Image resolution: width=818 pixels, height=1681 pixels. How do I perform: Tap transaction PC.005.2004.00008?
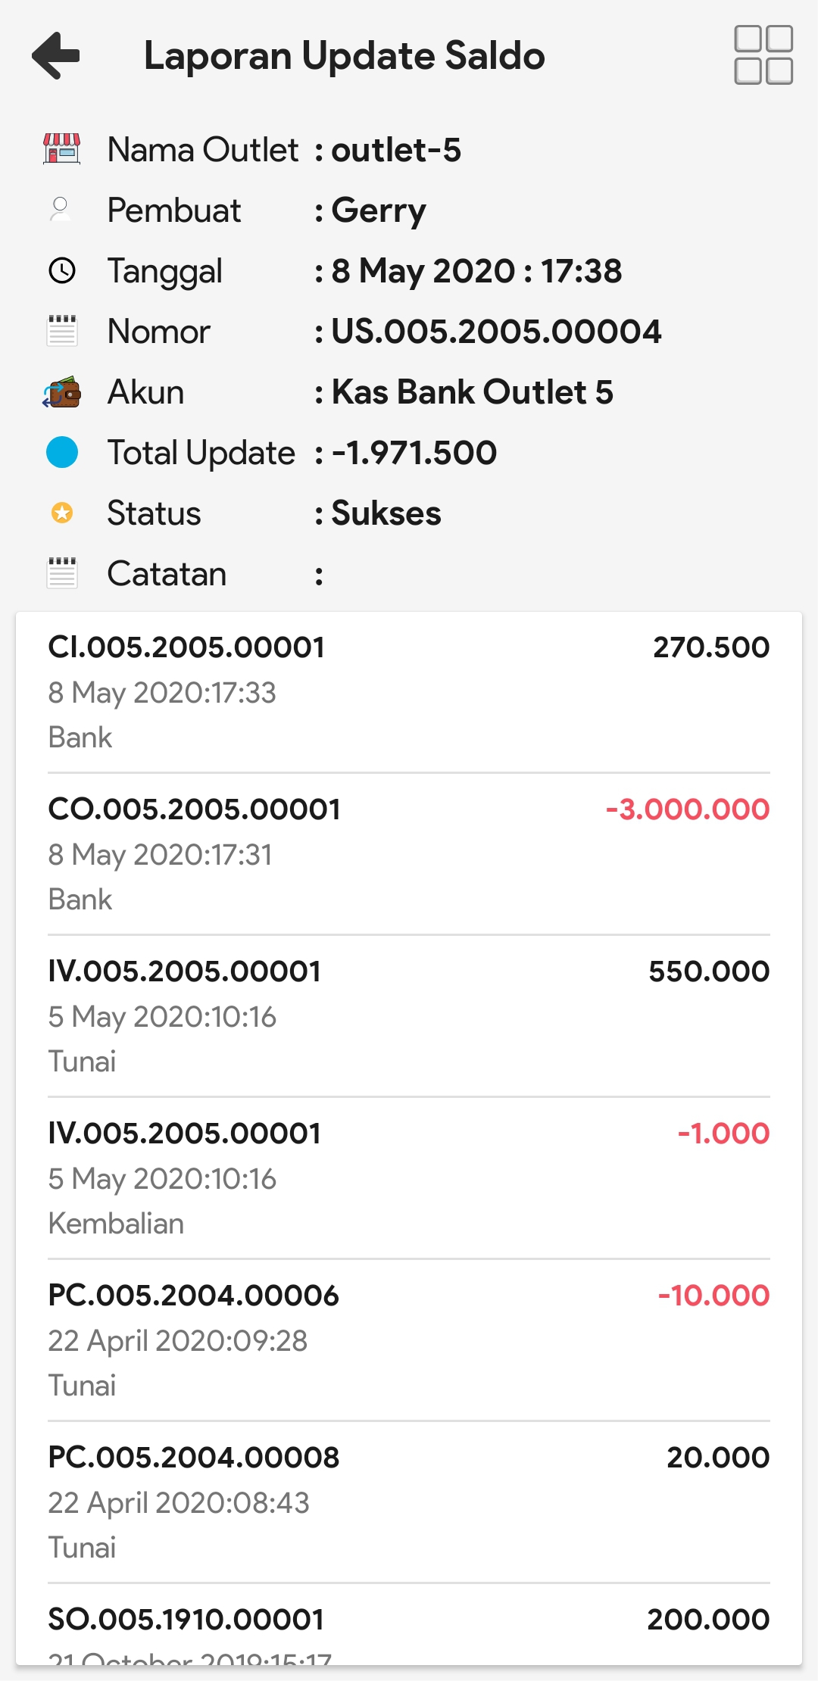[409, 1502]
